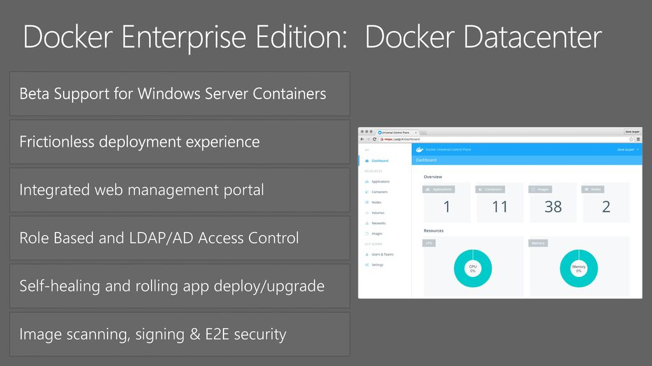Click the browser address bar URL

[x=402, y=139]
